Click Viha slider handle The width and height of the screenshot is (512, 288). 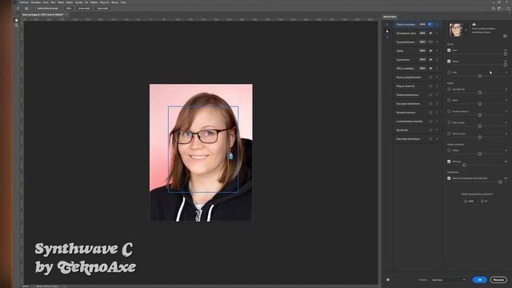click(480, 76)
